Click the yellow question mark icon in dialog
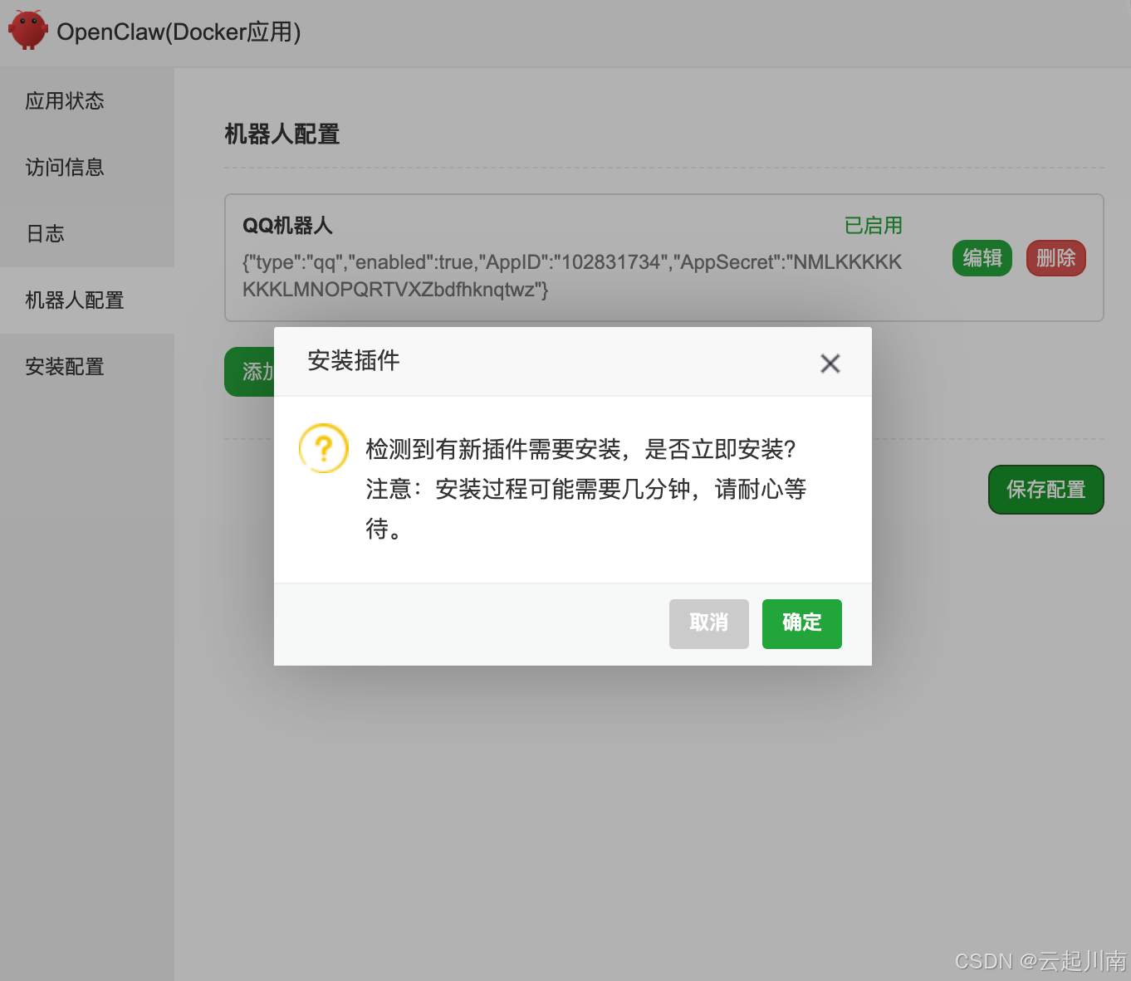This screenshot has width=1131, height=981. point(323,447)
